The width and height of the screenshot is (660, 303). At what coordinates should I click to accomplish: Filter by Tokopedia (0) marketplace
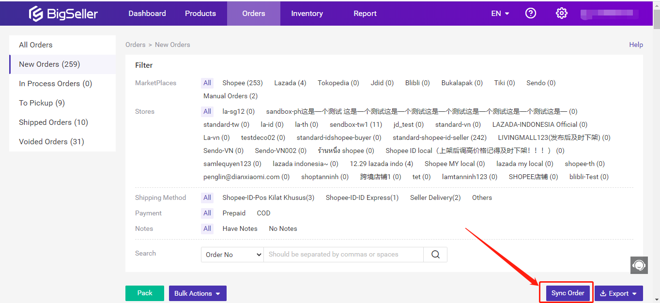(338, 83)
